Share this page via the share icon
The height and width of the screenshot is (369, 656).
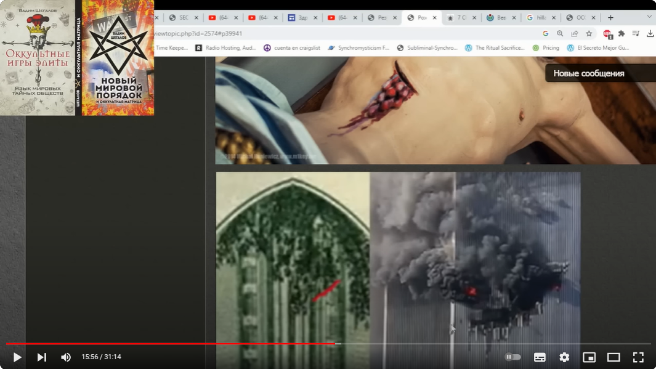click(x=575, y=33)
